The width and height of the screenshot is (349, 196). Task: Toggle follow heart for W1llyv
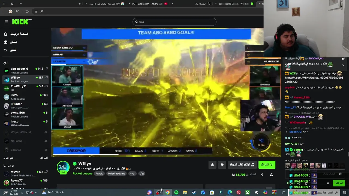[x=222, y=165]
